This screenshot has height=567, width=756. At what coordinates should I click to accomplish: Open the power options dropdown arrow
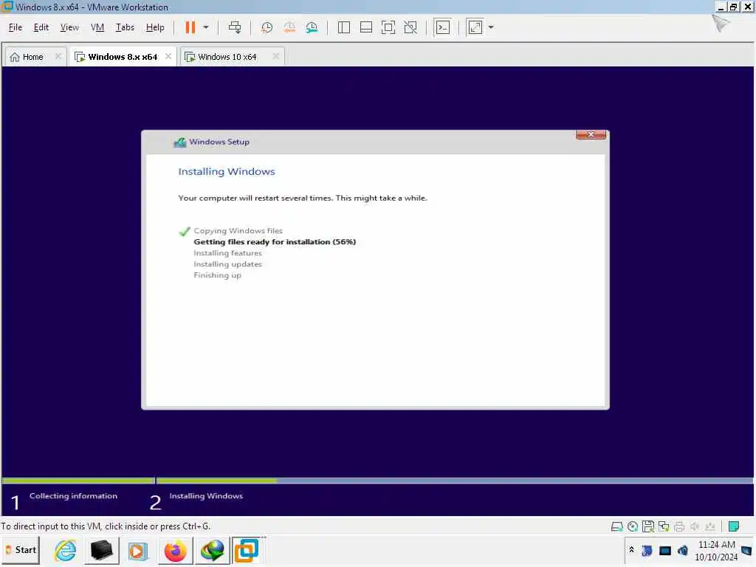click(206, 27)
